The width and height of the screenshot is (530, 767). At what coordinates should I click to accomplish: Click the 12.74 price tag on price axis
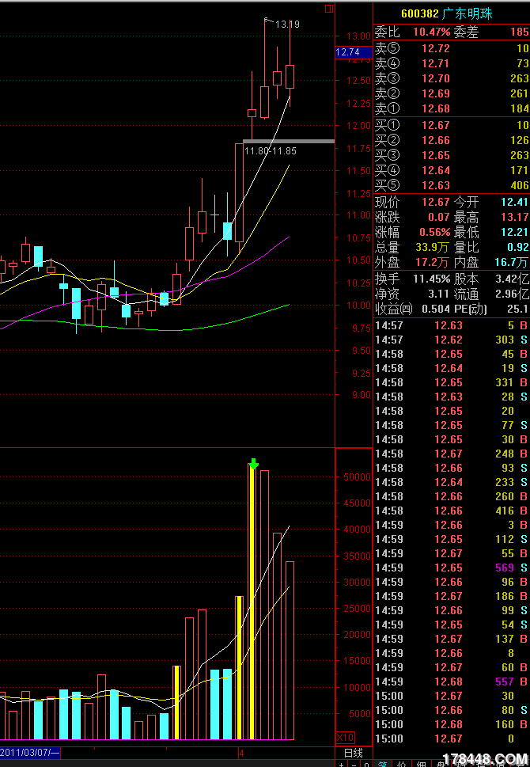coord(348,52)
